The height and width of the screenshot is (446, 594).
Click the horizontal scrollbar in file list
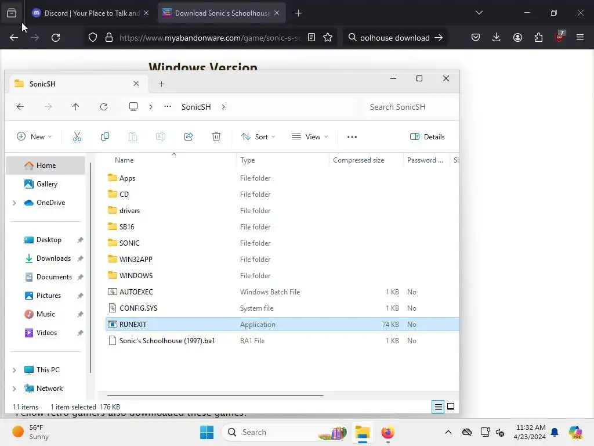215,395
